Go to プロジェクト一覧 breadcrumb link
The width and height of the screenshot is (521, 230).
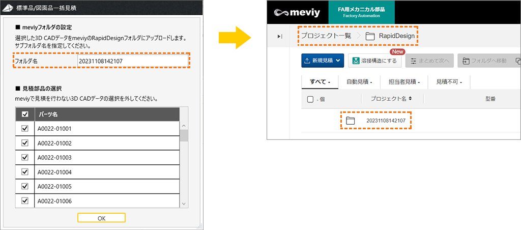tap(326, 36)
